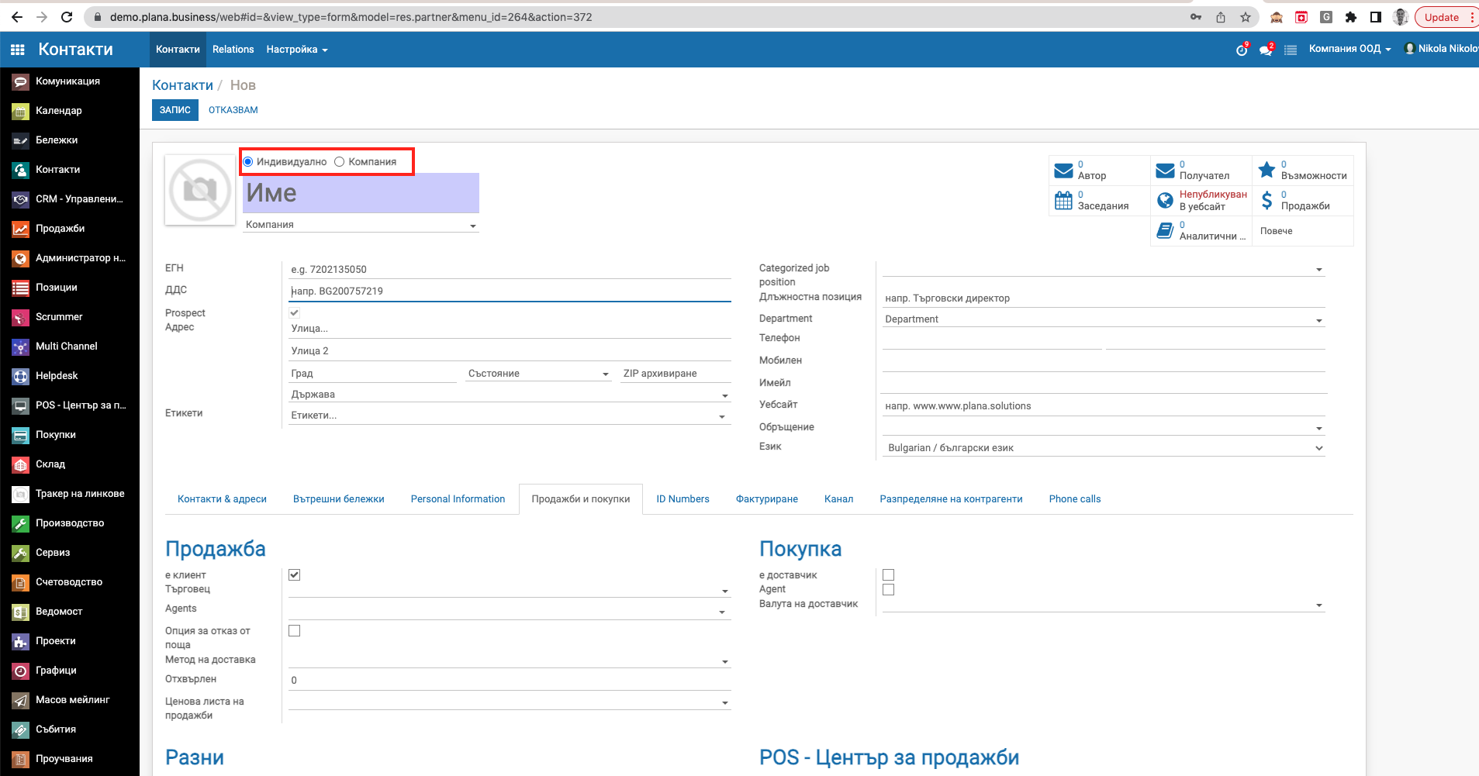Screen dimensions: 1479x776
Task: Click Непубликуван В уебсайт button
Action: 1201,200
